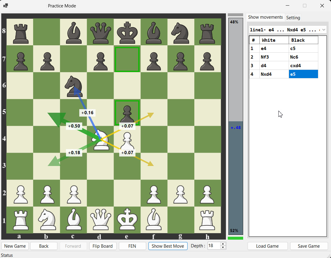The width and height of the screenshot is (331, 258).
Task: Click the Show Best Move button
Action: click(x=168, y=246)
